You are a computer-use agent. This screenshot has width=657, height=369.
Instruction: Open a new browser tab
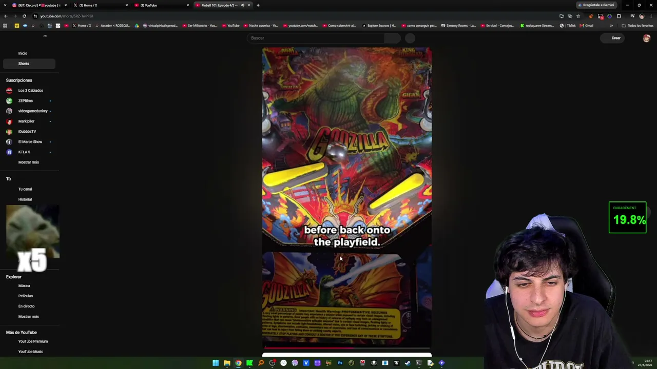(258, 5)
